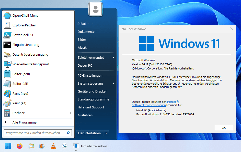Click the Wiederherstellungspunkt monitor icon
Viewport: 241px width, 152px height.
point(7,64)
